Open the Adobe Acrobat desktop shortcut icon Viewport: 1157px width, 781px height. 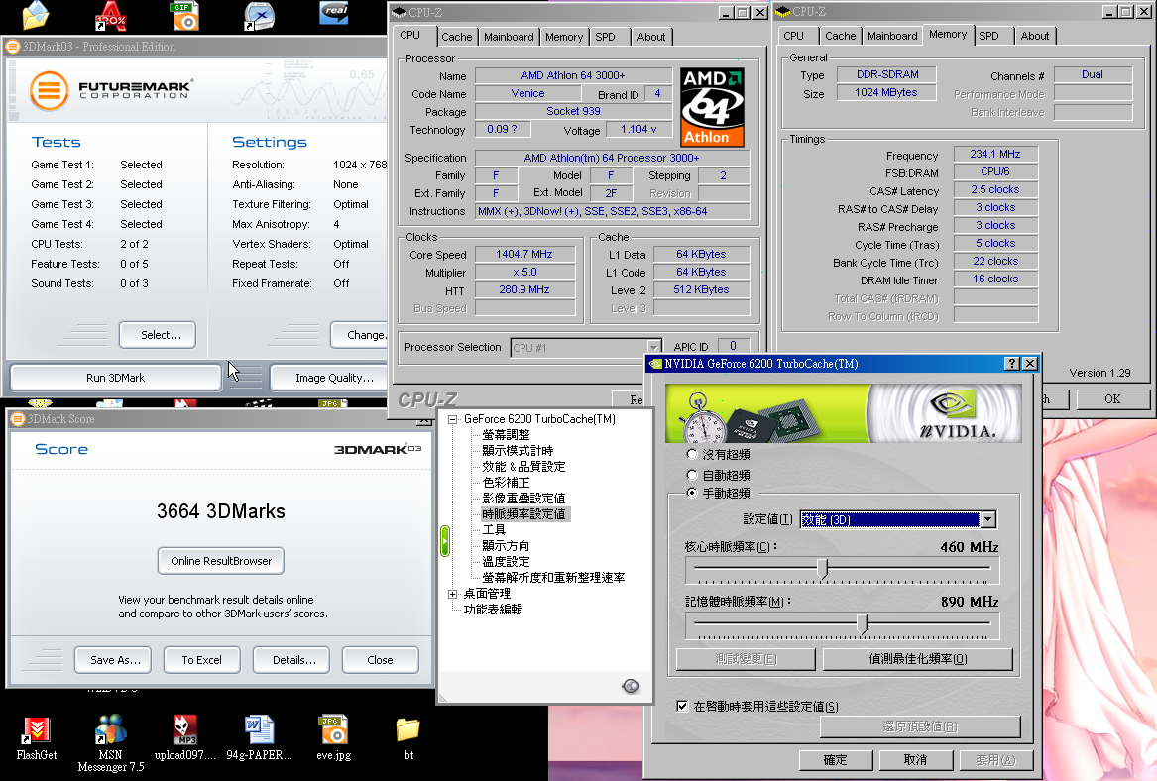111,16
